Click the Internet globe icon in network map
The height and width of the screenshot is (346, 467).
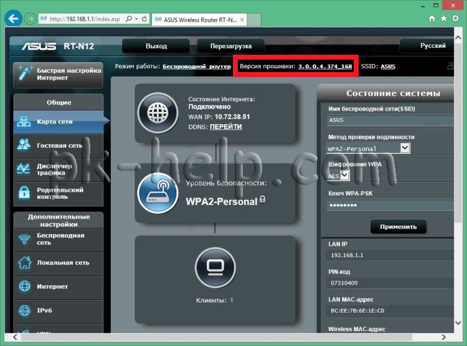tap(158, 113)
